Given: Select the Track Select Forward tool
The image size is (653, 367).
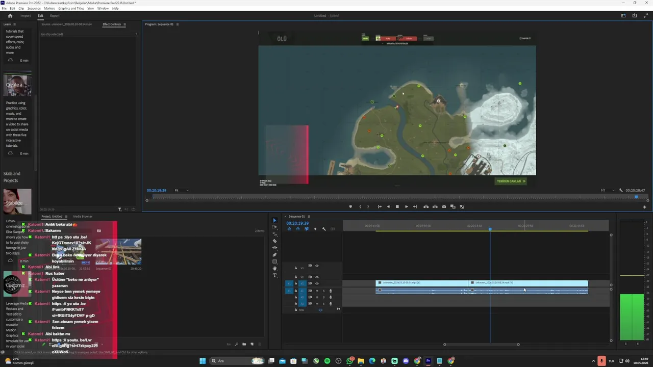Looking at the screenshot, I should 274,227.
